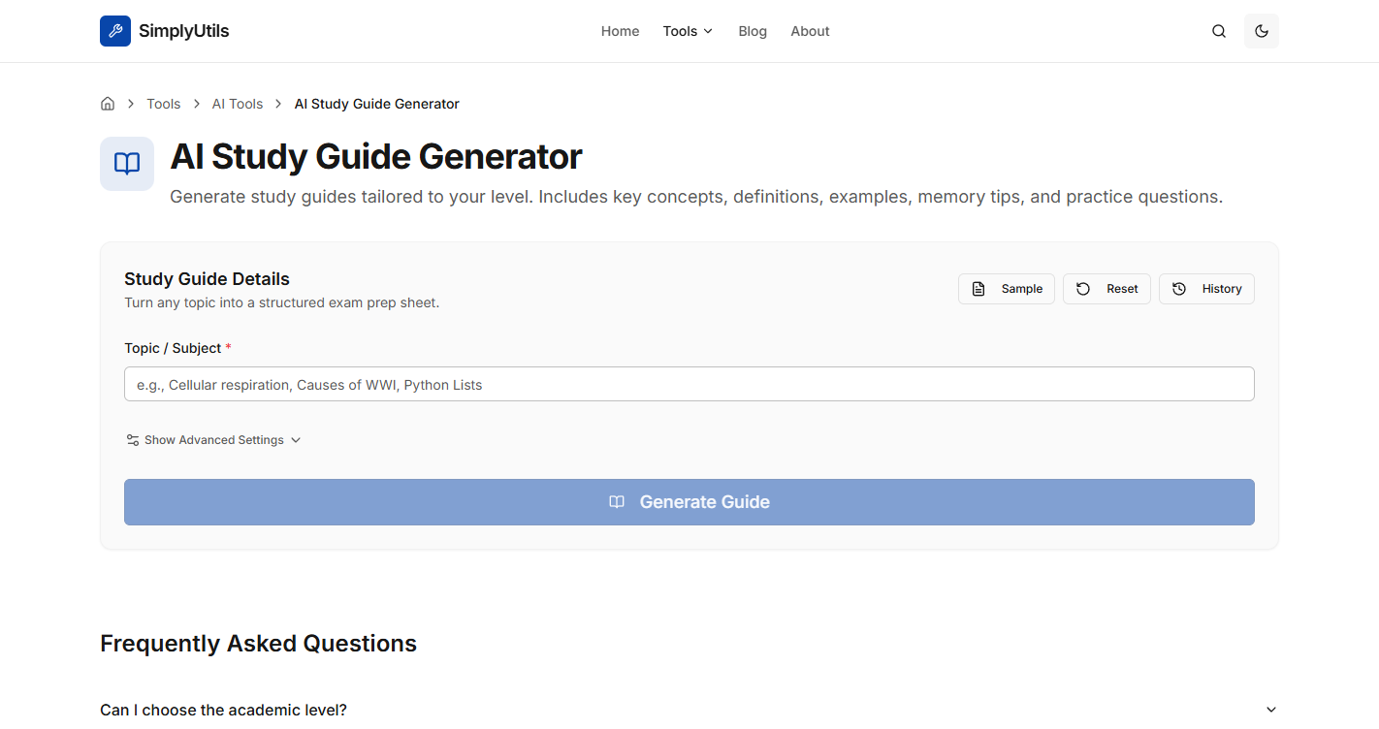Click the SimplyUtils brand name
The width and height of the screenshot is (1379, 729).
pos(184,31)
